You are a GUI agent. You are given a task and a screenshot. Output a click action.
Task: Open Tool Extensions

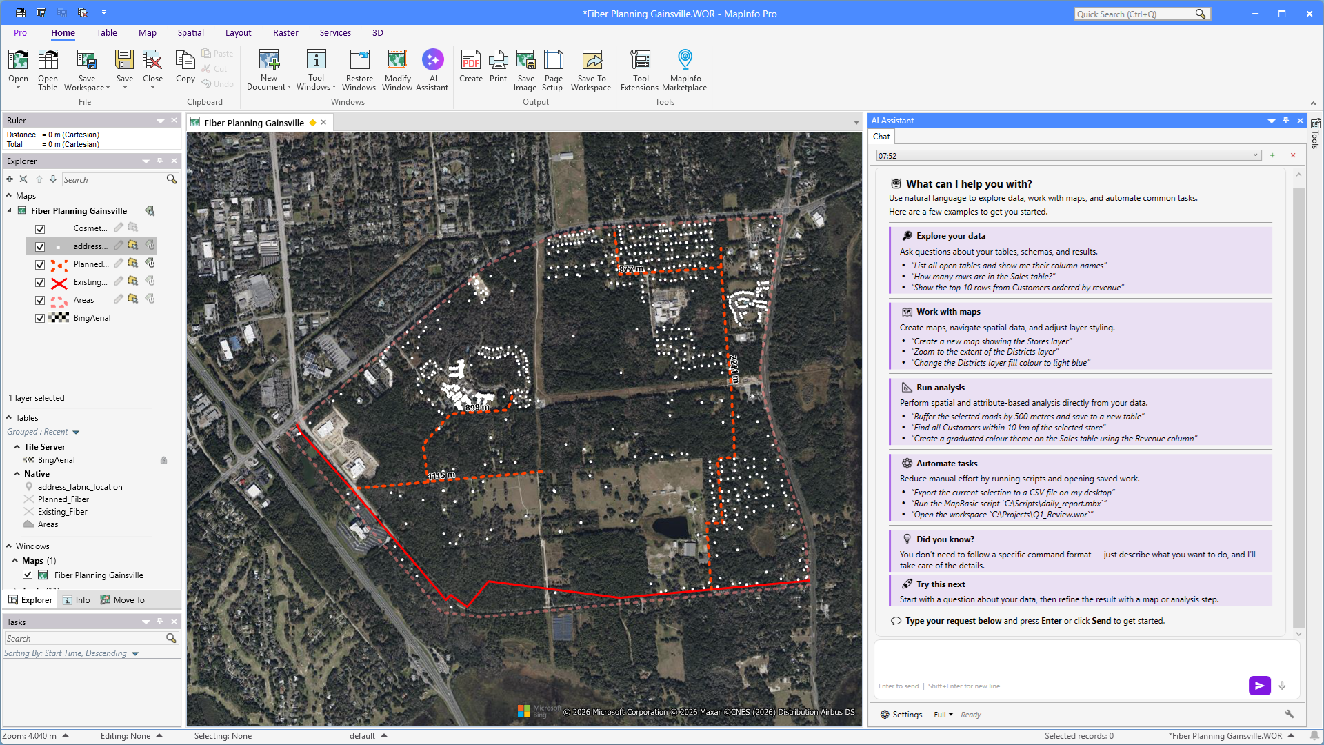640,69
